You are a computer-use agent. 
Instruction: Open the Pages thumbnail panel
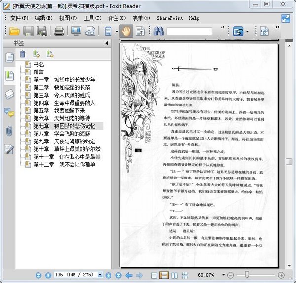(x=9, y=57)
